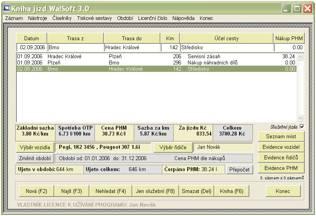The width and height of the screenshot is (316, 216).
Task: Click the Za jízdu Kč 833.54 box
Action: point(193,133)
